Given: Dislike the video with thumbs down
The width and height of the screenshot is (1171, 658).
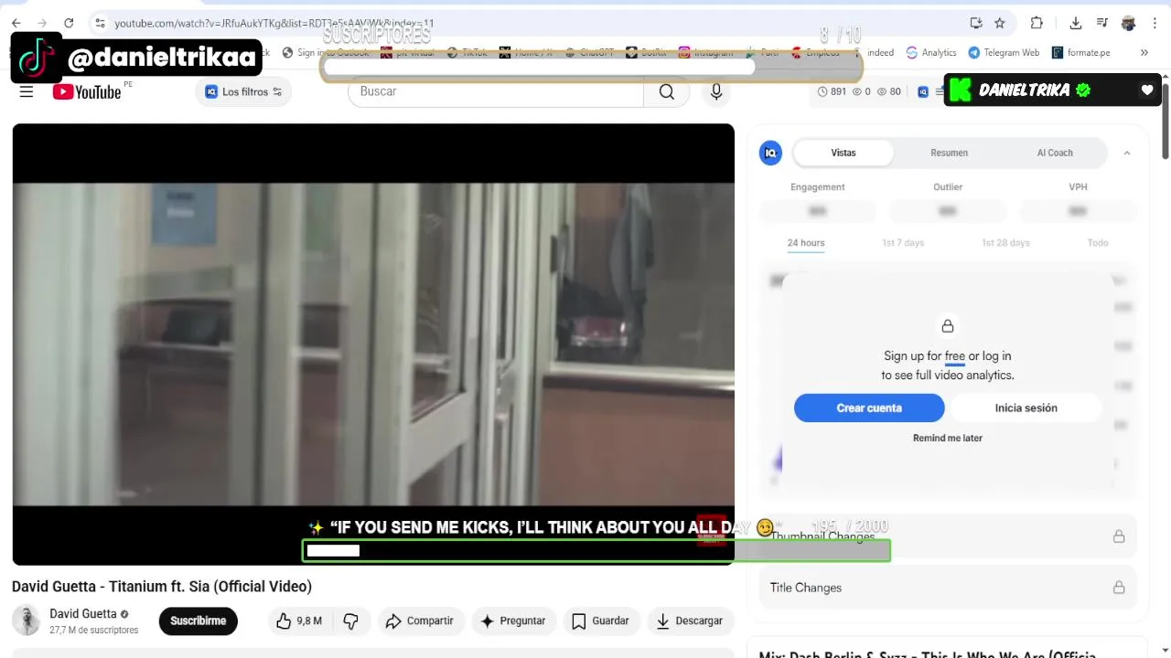Looking at the screenshot, I should 350,621.
